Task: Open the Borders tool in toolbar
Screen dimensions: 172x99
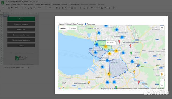Action: click(x=72, y=8)
